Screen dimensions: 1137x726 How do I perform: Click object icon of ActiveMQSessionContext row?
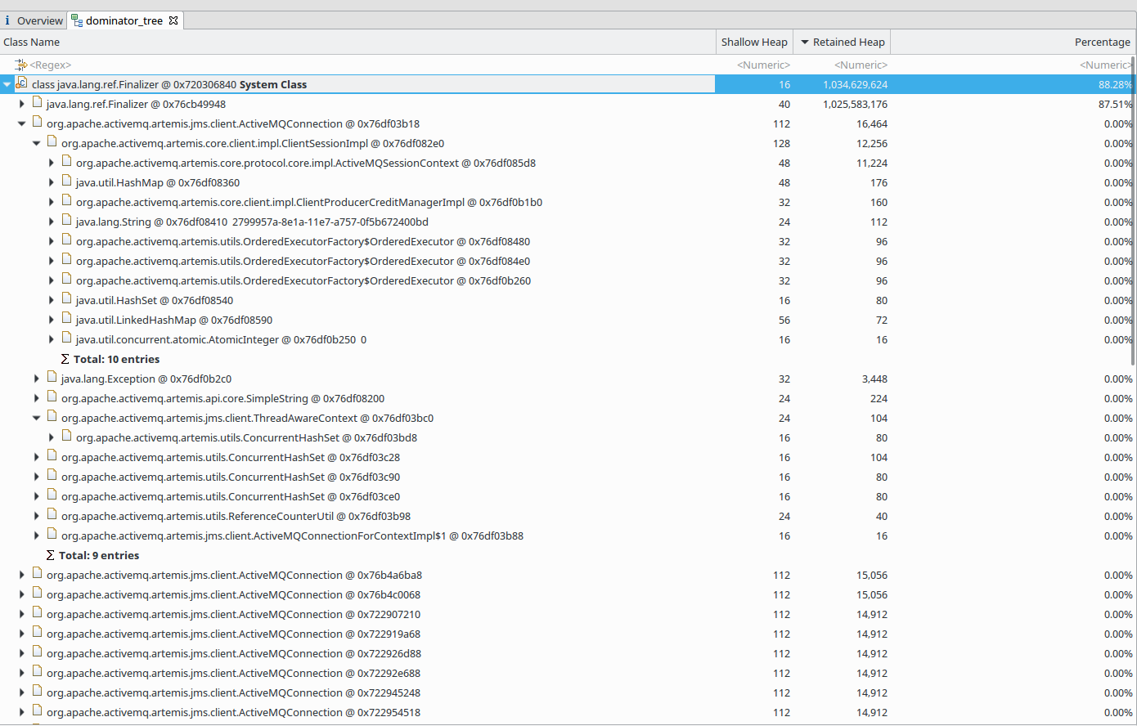[x=66, y=162]
